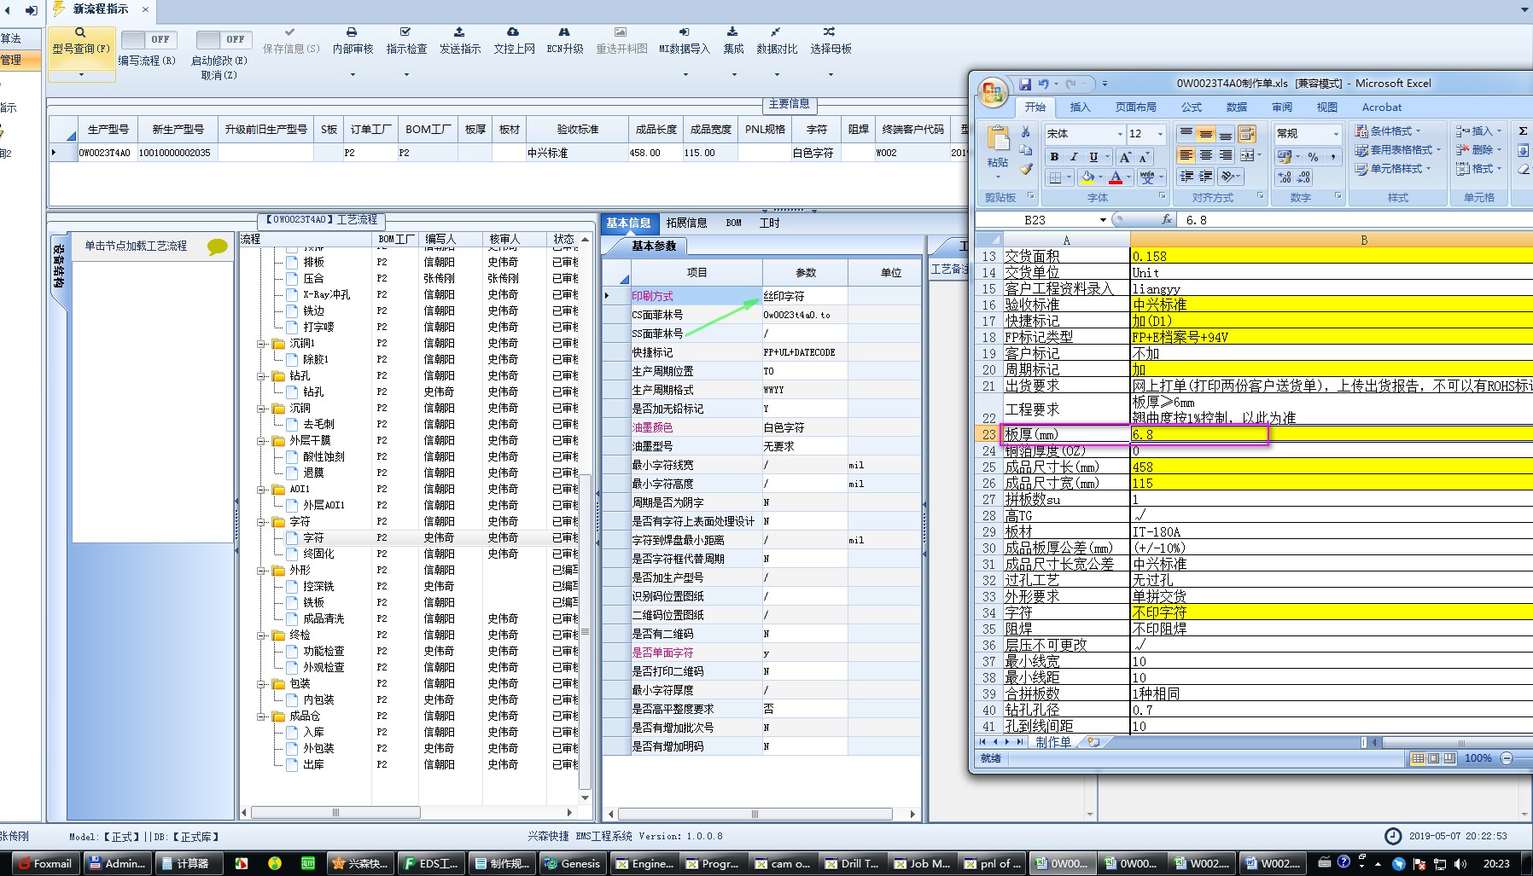Toggle Italic formatting in Excel
The height and width of the screenshot is (876, 1533).
click(1074, 157)
